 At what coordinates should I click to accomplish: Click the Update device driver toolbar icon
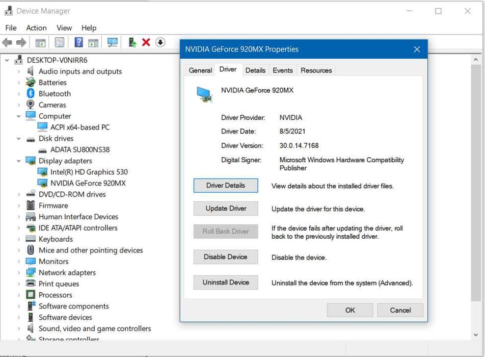pos(132,42)
